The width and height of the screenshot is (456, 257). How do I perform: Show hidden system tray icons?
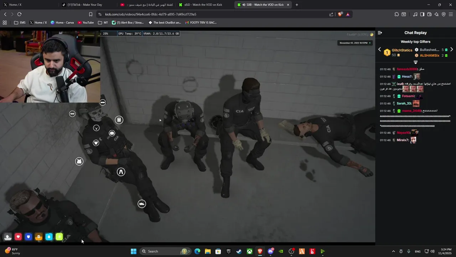393,251
